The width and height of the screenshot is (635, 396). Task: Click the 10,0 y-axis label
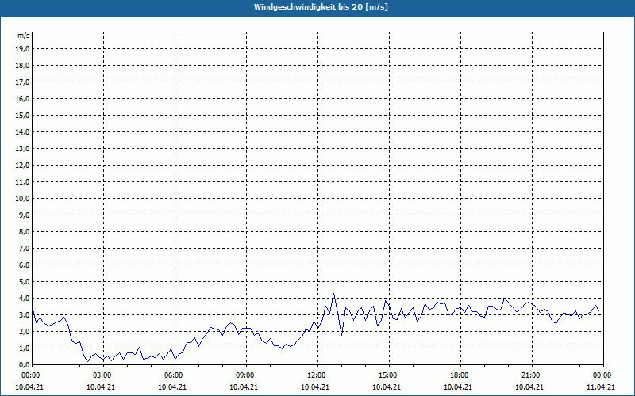pos(23,198)
